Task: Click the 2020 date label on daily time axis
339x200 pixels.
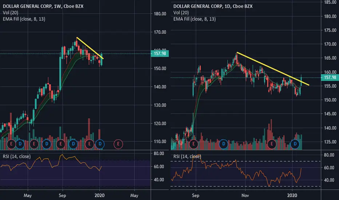Action: pyautogui.click(x=292, y=196)
